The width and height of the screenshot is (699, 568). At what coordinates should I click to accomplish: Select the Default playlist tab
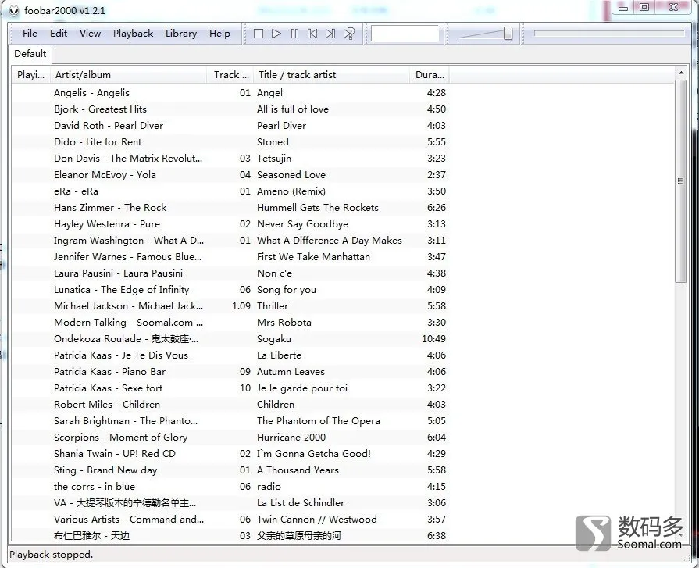coord(30,54)
